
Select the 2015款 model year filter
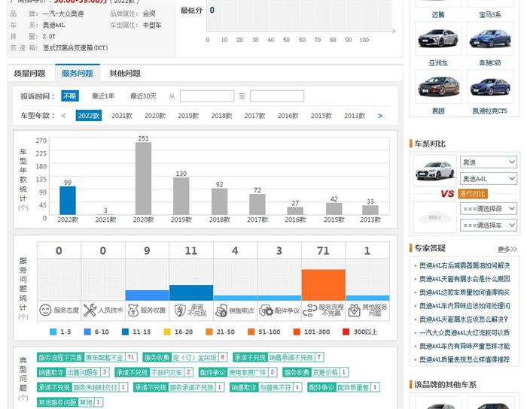[x=321, y=116]
